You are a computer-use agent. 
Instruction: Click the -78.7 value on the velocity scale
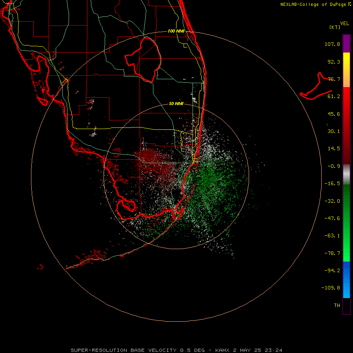point(332,253)
